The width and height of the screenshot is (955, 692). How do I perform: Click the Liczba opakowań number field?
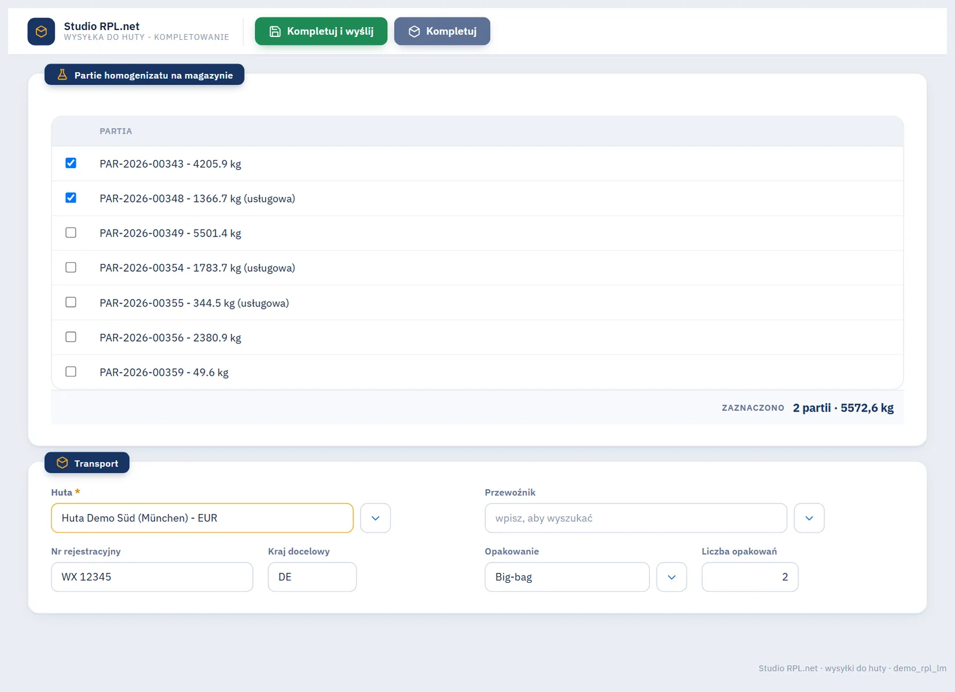click(x=750, y=577)
